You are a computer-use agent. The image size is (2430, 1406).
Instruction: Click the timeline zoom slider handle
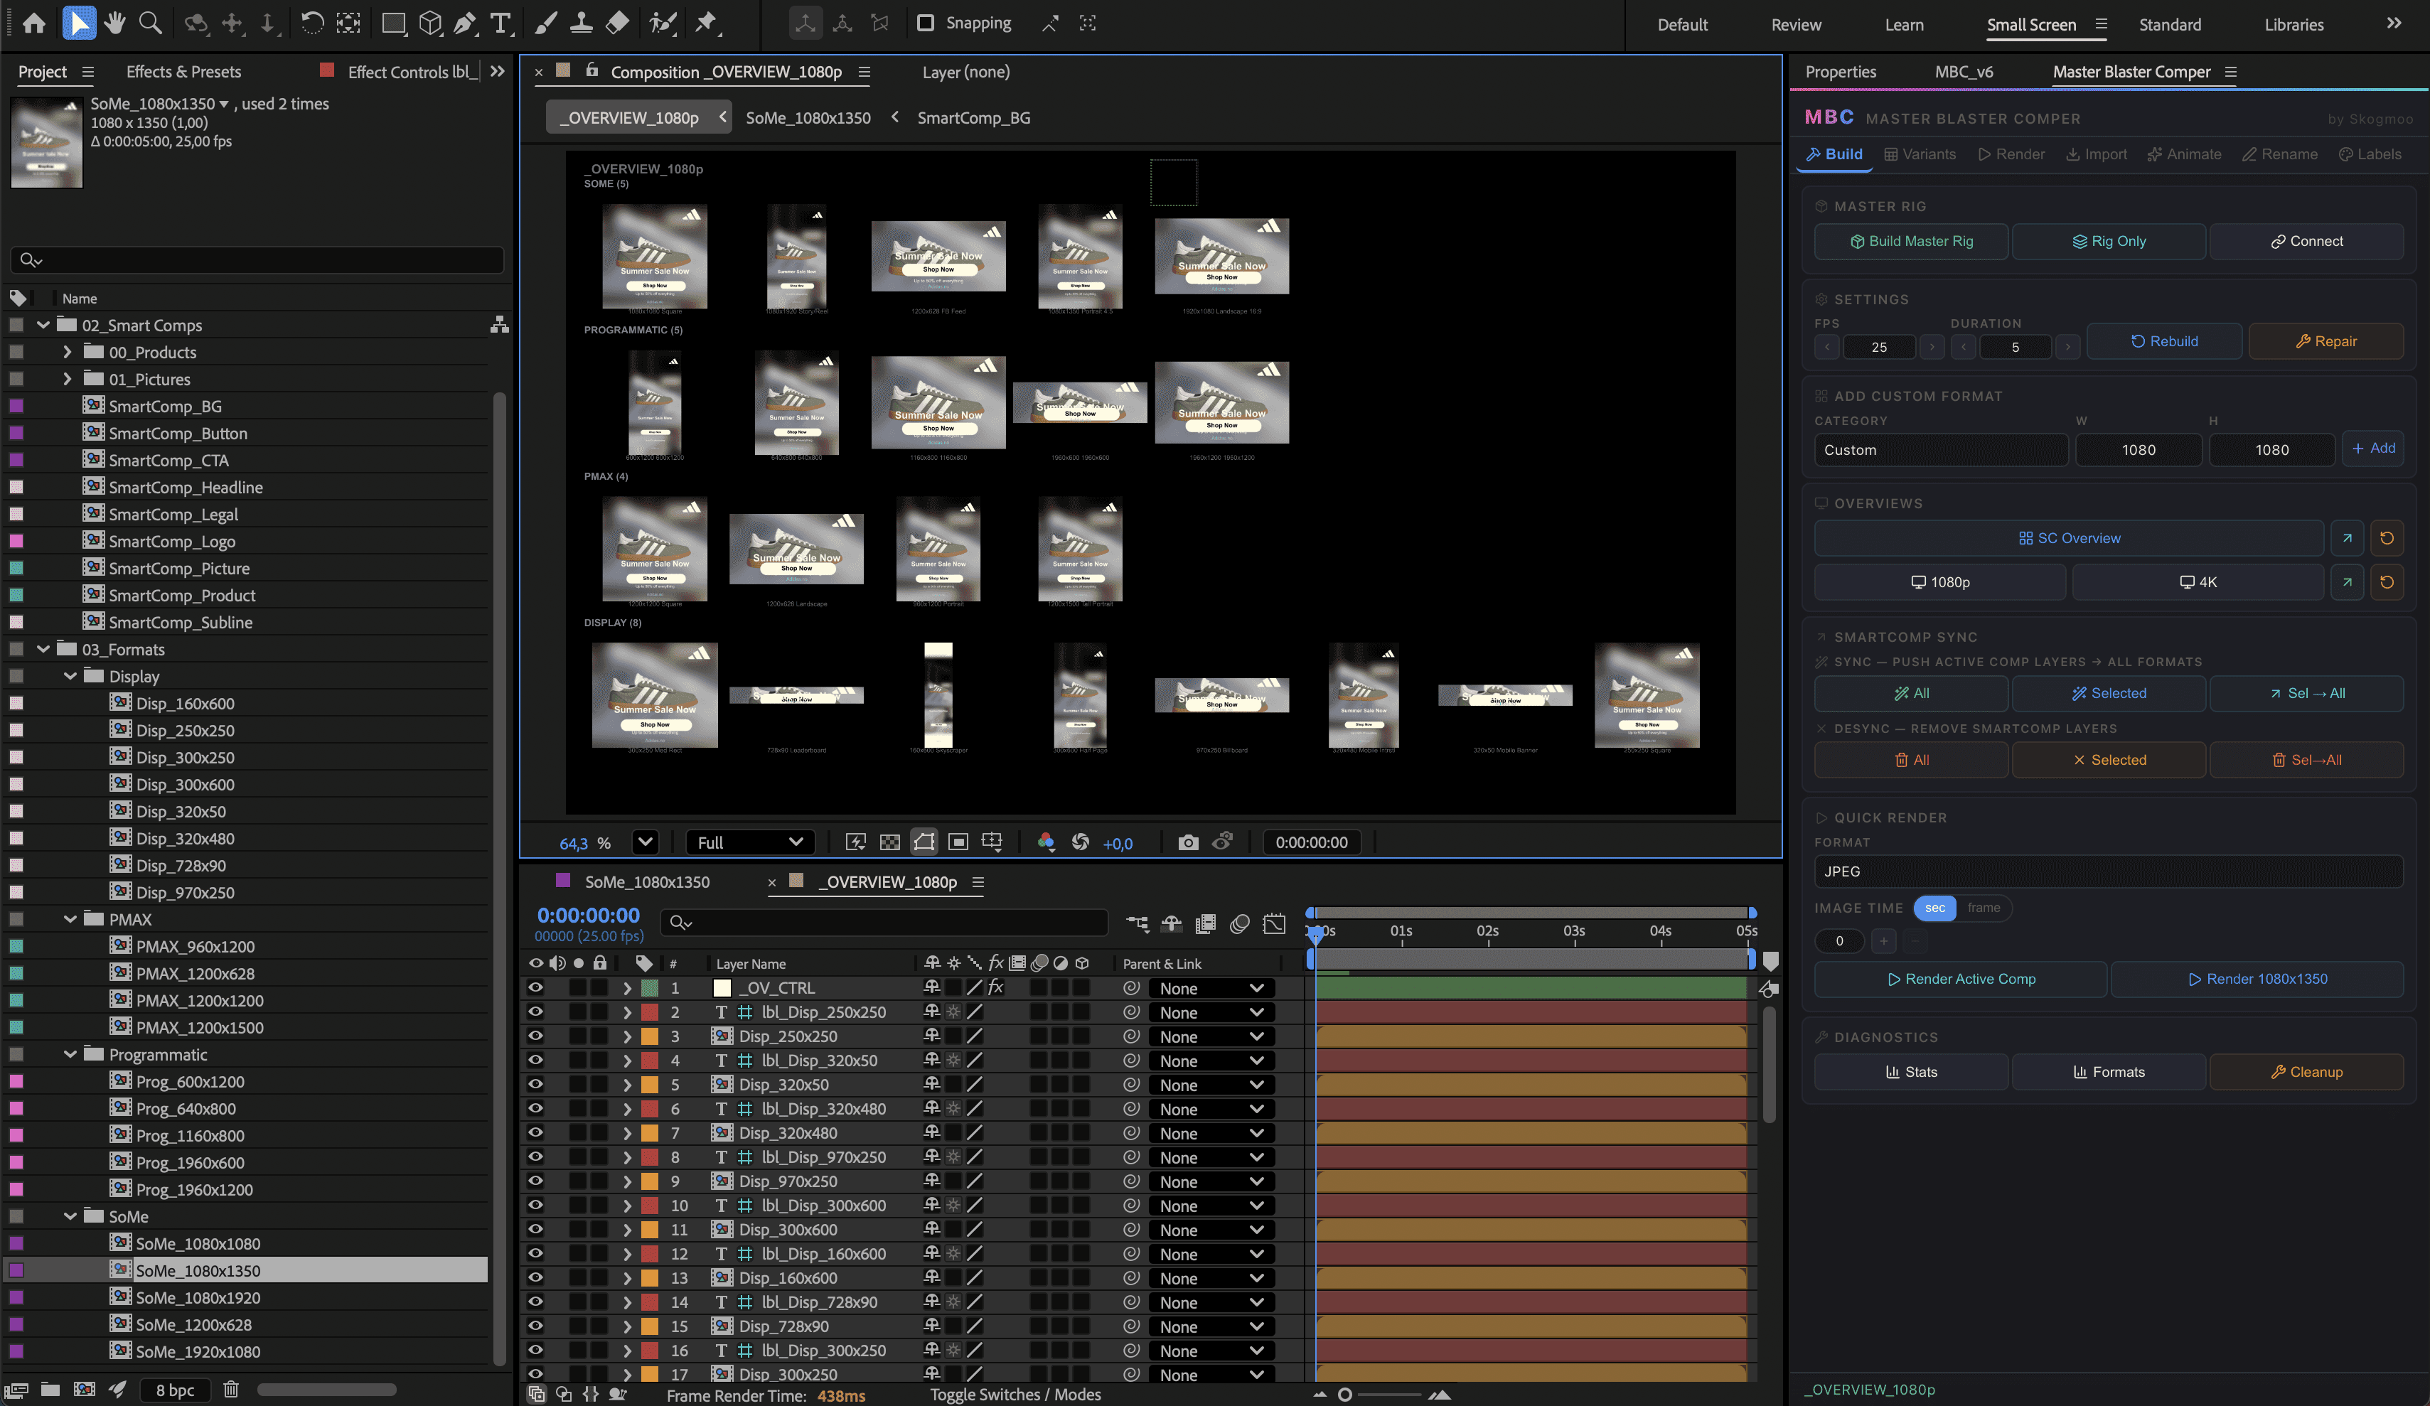[1345, 1395]
